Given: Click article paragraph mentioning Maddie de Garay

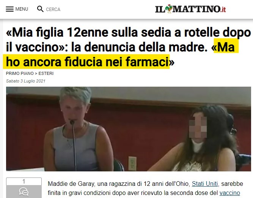Looking at the screenshot, I should (145, 188).
